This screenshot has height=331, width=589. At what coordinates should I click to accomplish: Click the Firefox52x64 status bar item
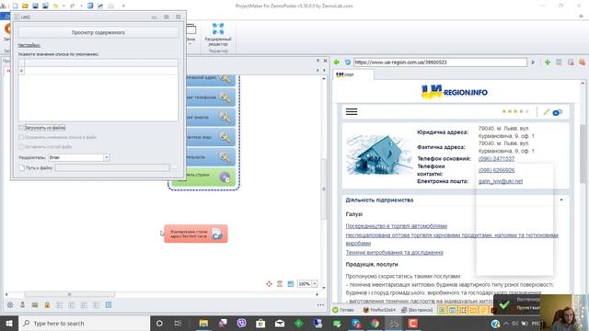379,310
